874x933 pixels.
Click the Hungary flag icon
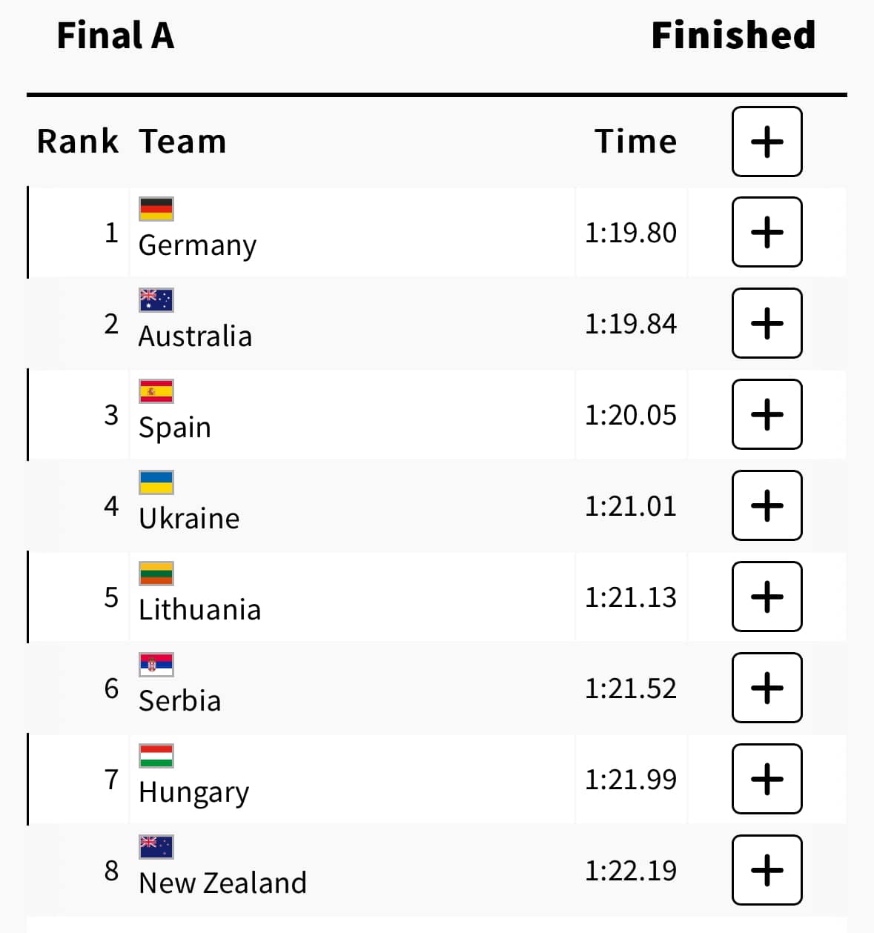(156, 756)
